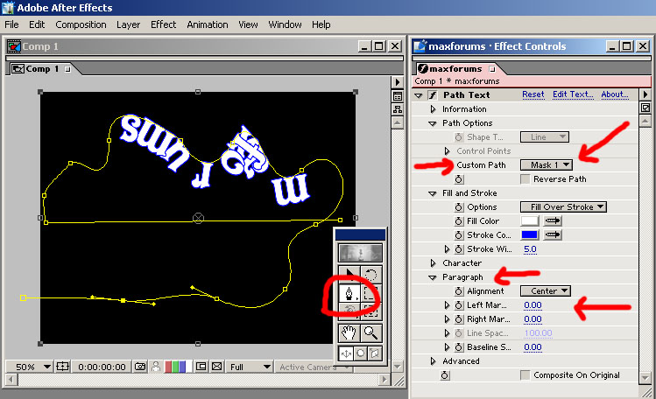Toggle title-action safe guides icon
The width and height of the screenshot is (656, 399).
pyautogui.click(x=62, y=367)
